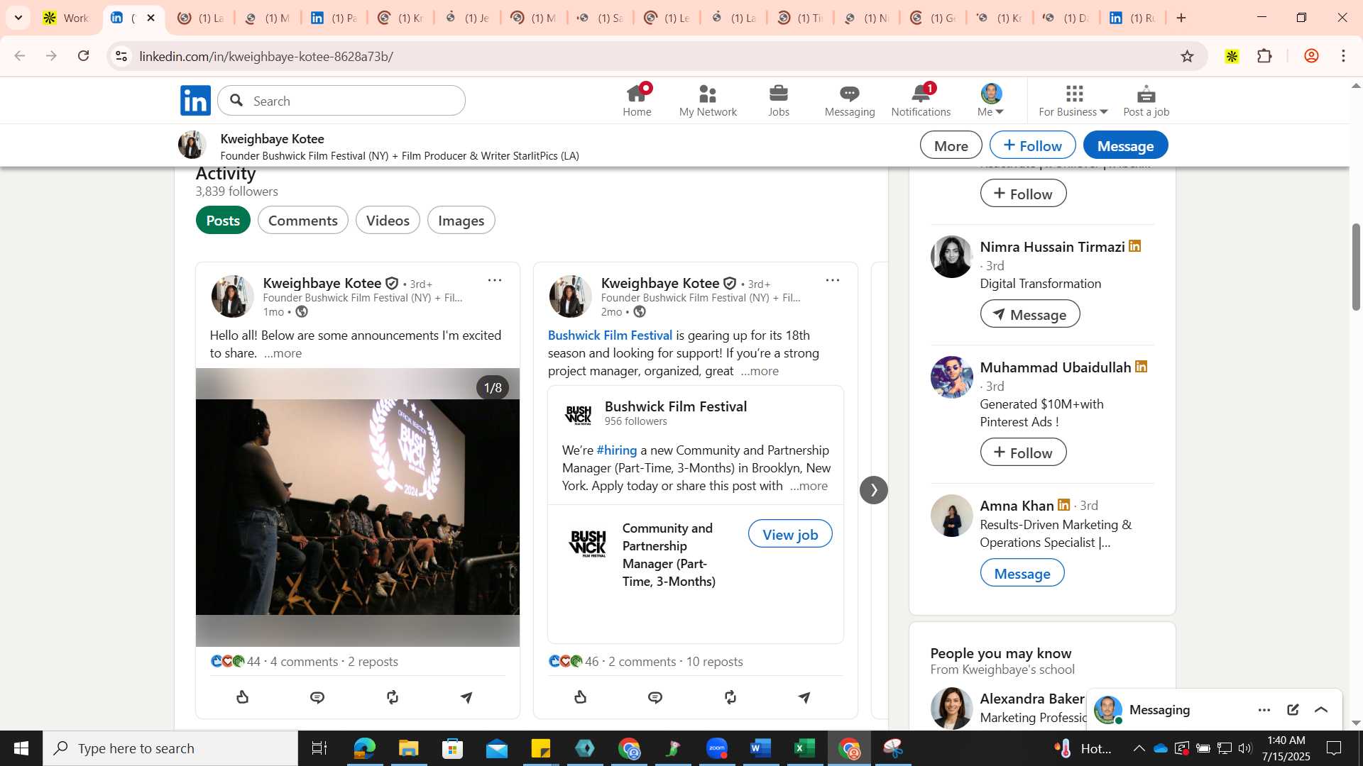The height and width of the screenshot is (766, 1363).
Task: Reload the page
Action: 84,56
